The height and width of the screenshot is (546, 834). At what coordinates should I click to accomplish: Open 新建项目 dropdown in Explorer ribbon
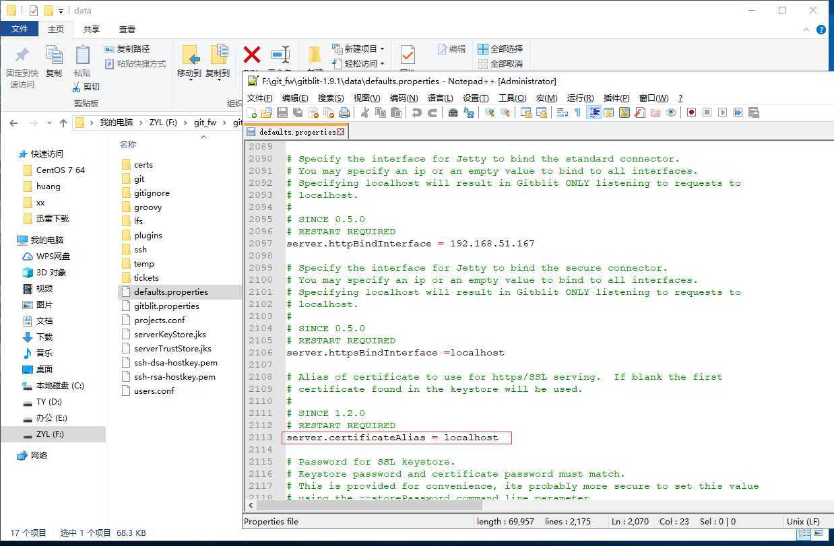tap(358, 49)
